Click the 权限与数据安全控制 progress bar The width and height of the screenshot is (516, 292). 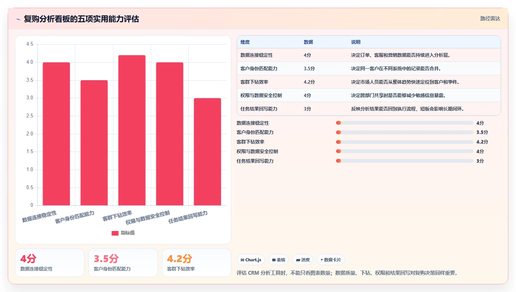(404, 152)
